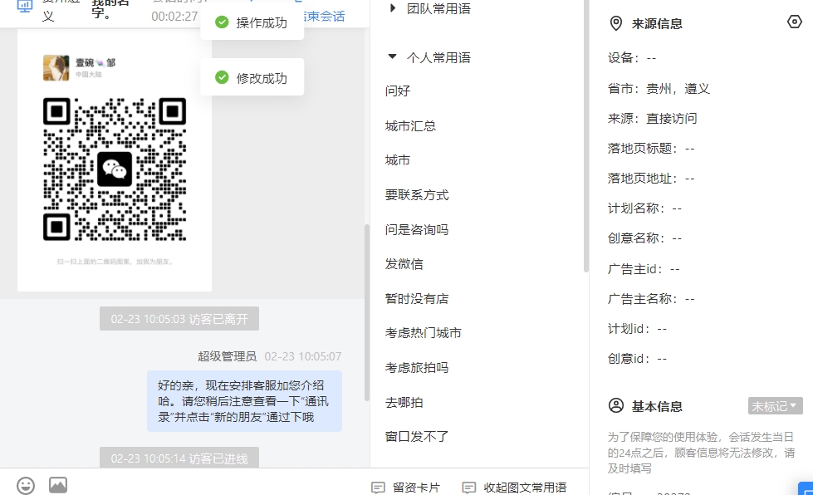Click the 收起图文常用语 icon
This screenshot has height=495, width=813.
tap(468, 488)
